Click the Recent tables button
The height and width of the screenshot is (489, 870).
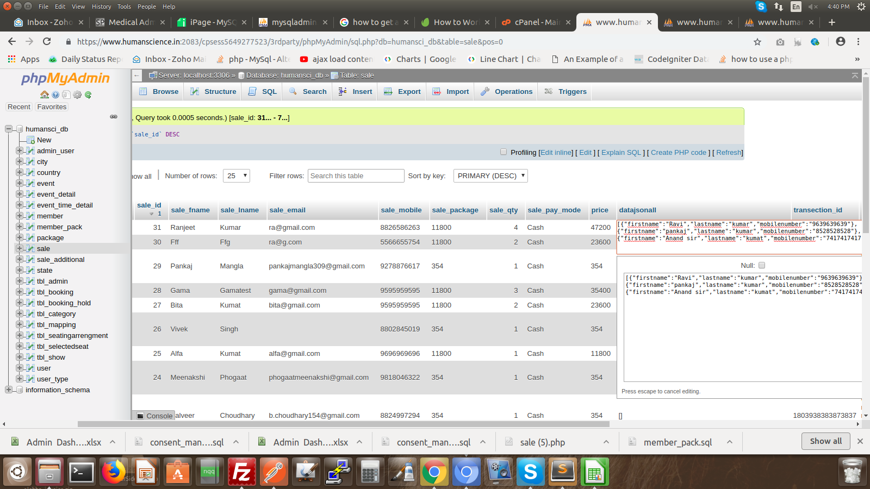pyautogui.click(x=19, y=107)
